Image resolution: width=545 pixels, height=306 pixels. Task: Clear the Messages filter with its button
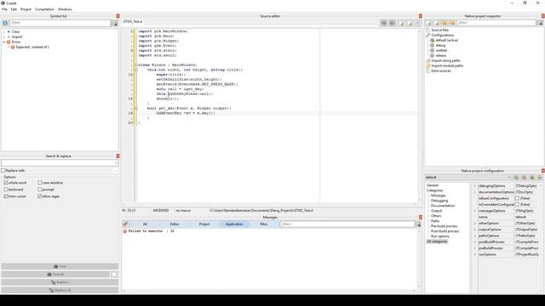click(418, 224)
